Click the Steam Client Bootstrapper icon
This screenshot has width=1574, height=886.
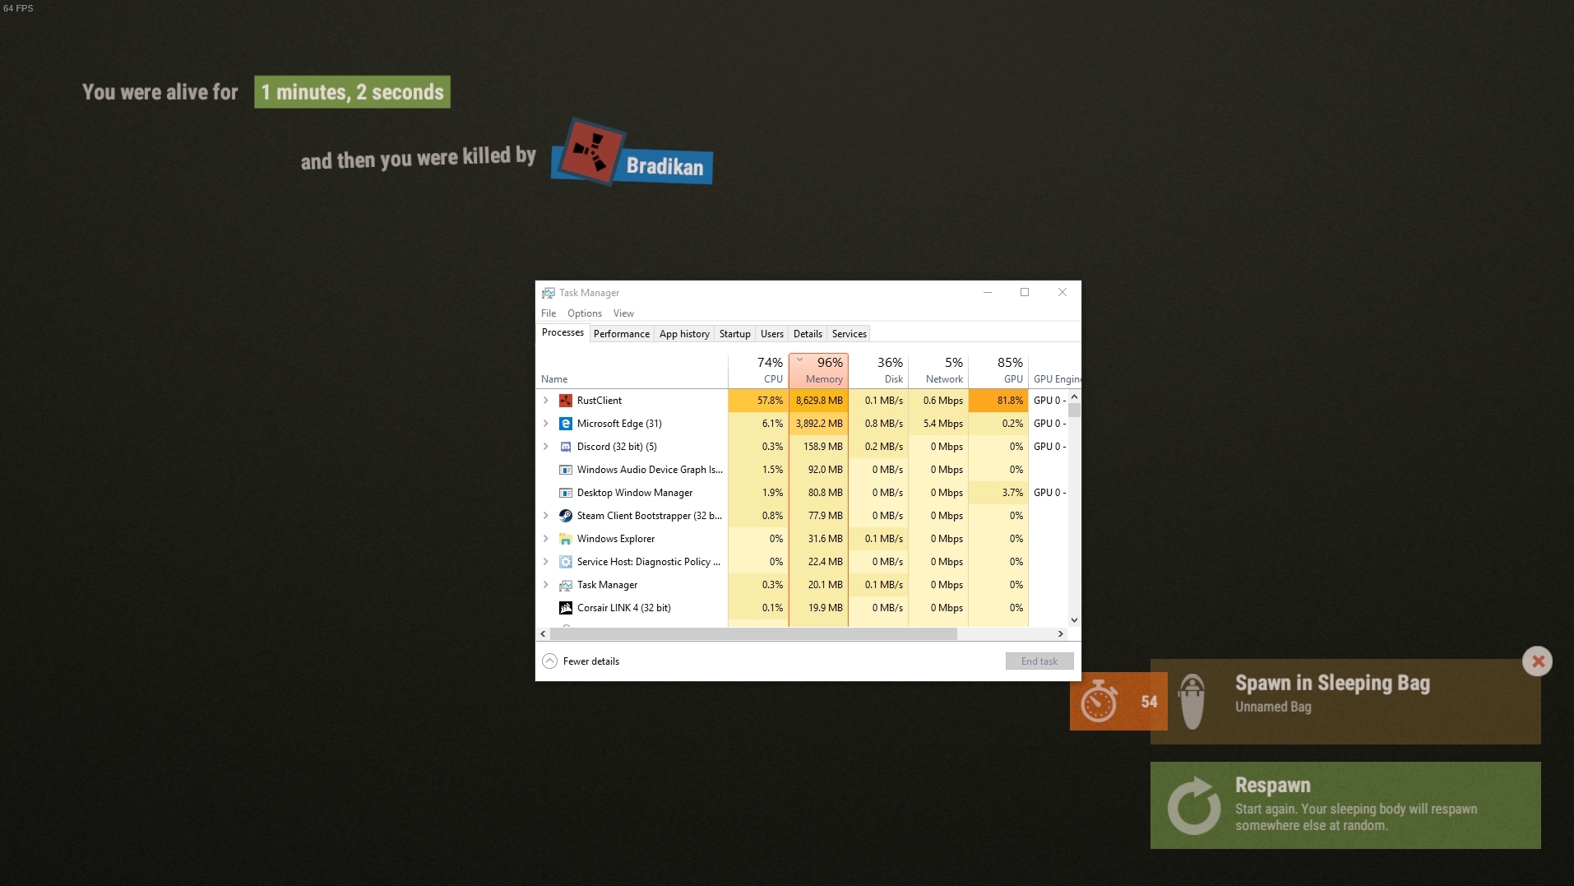(566, 516)
